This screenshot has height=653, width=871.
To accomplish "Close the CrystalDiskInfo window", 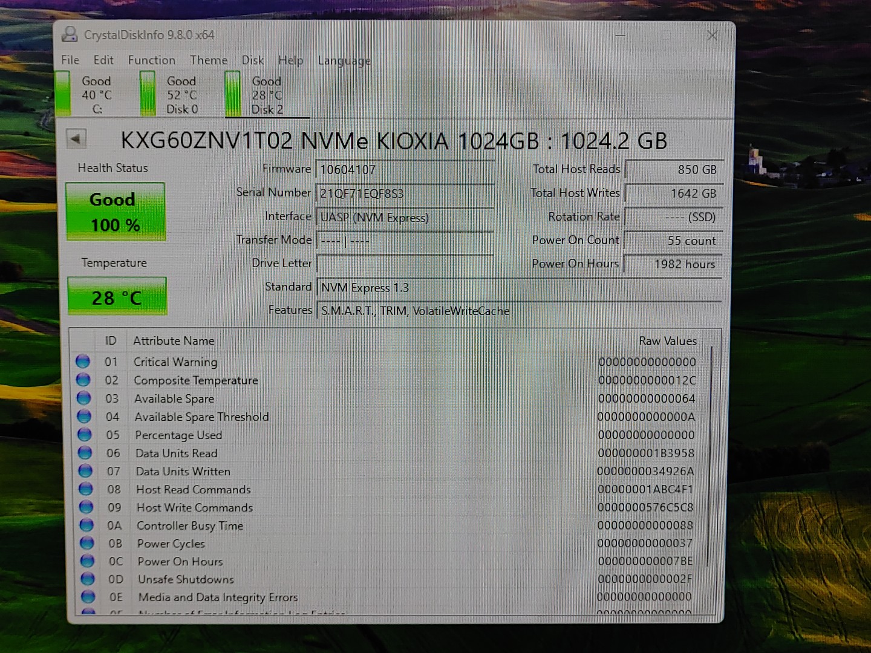I will point(712,36).
